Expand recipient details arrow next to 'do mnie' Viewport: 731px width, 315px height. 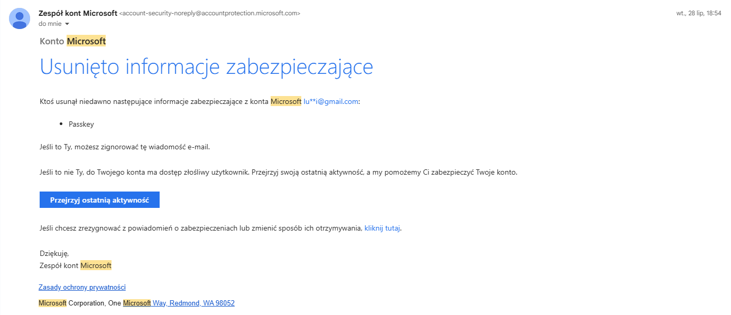[67, 24]
